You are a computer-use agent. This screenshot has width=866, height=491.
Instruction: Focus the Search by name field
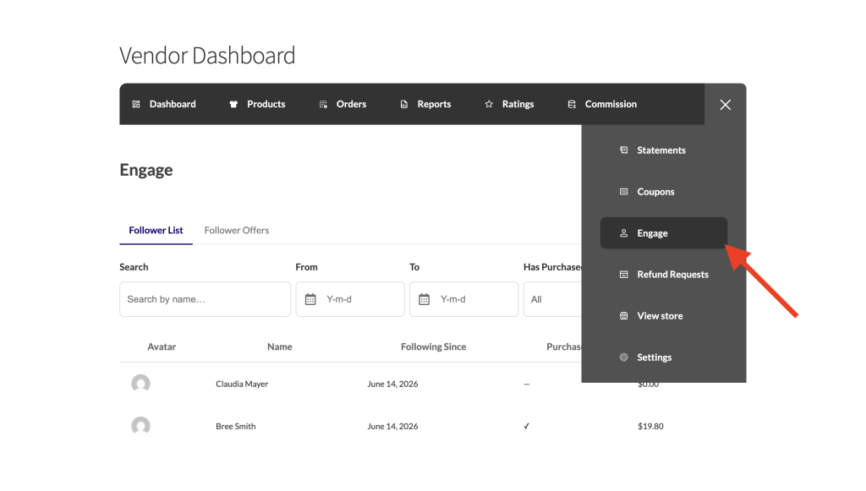(205, 299)
